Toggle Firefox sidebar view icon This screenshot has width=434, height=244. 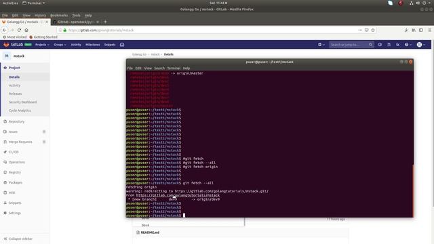[420, 30]
